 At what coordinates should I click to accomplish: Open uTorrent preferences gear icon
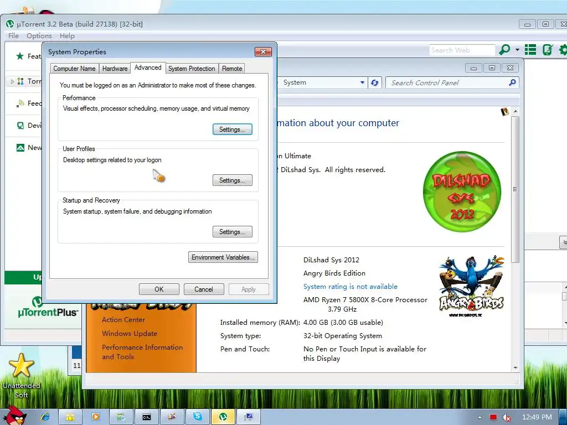click(x=563, y=49)
